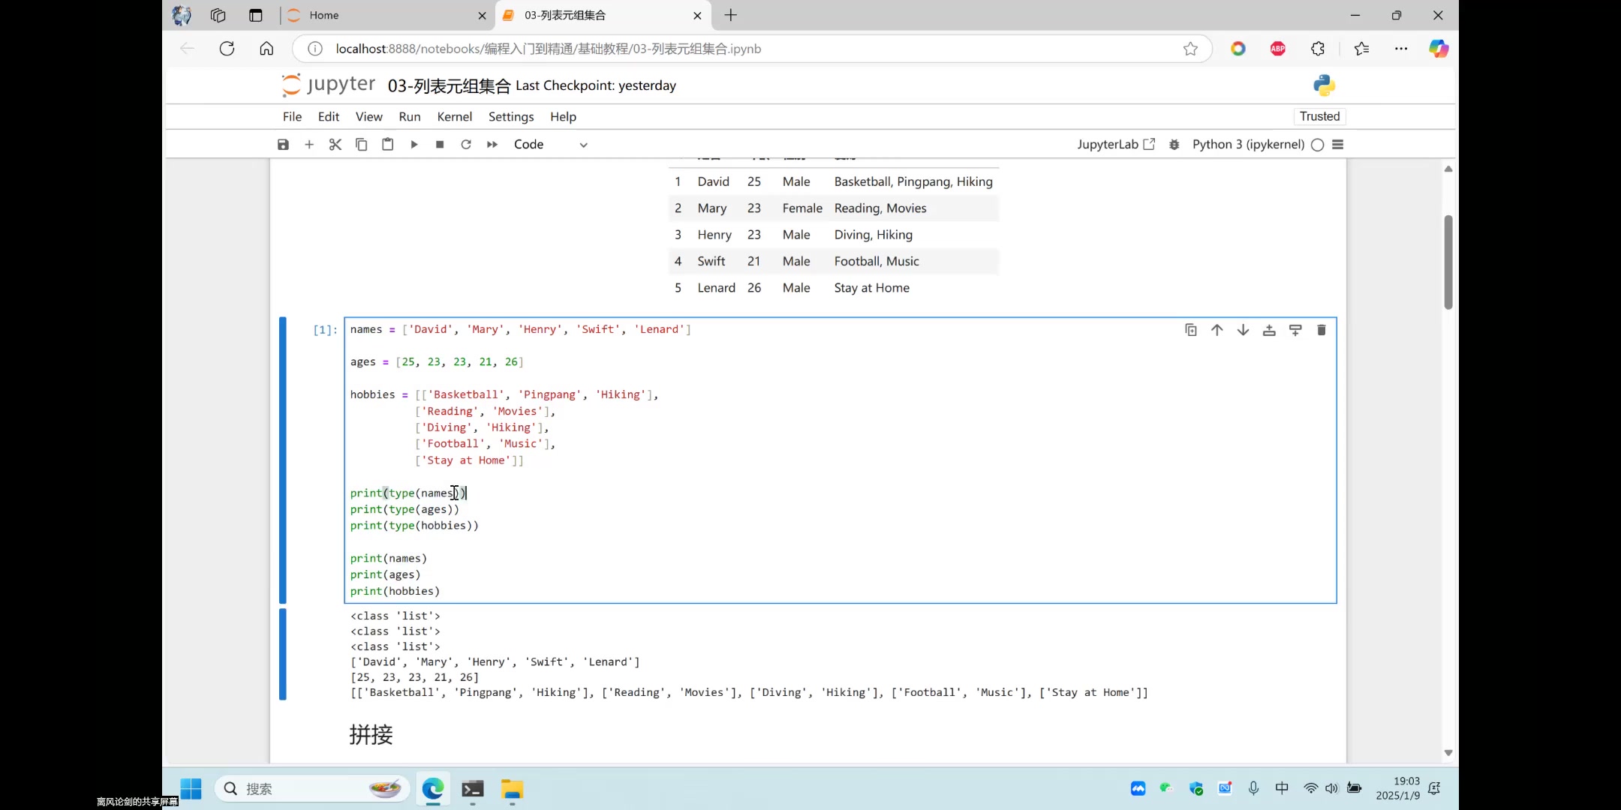Refresh the browser page
Image resolution: width=1621 pixels, height=810 pixels.
(x=227, y=49)
